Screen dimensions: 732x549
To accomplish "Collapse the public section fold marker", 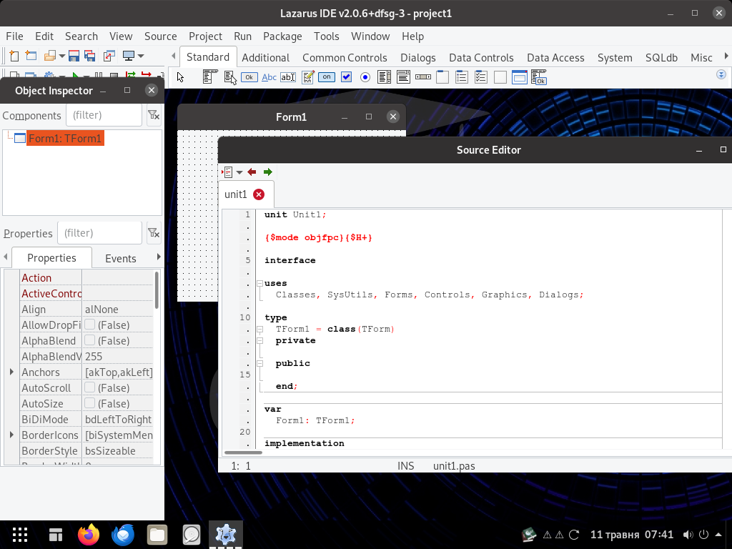I will (260, 363).
